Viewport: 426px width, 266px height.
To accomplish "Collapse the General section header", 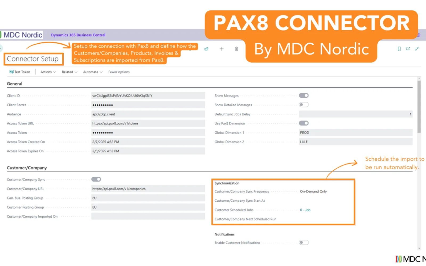I will pyautogui.click(x=15, y=84).
